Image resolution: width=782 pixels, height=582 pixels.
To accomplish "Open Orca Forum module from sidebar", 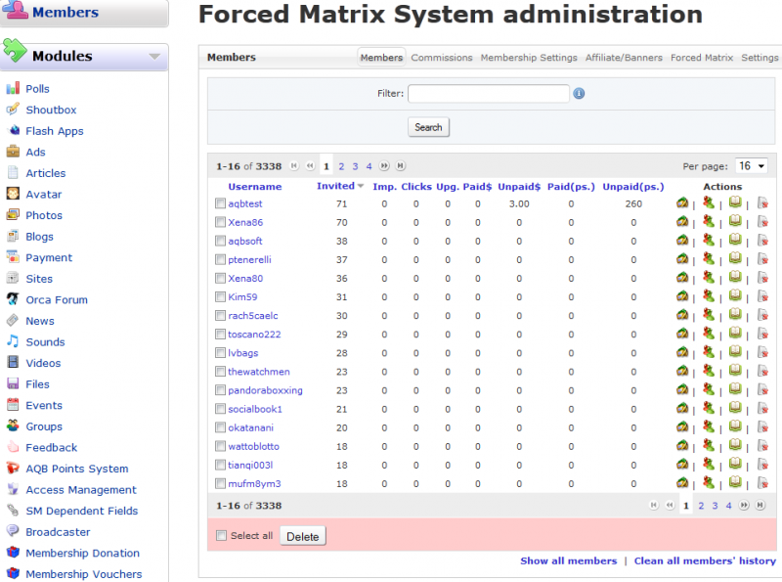I will [x=56, y=299].
